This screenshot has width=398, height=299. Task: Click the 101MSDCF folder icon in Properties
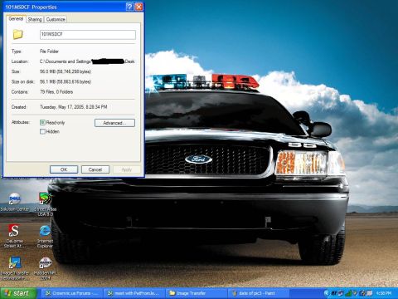[x=17, y=34]
